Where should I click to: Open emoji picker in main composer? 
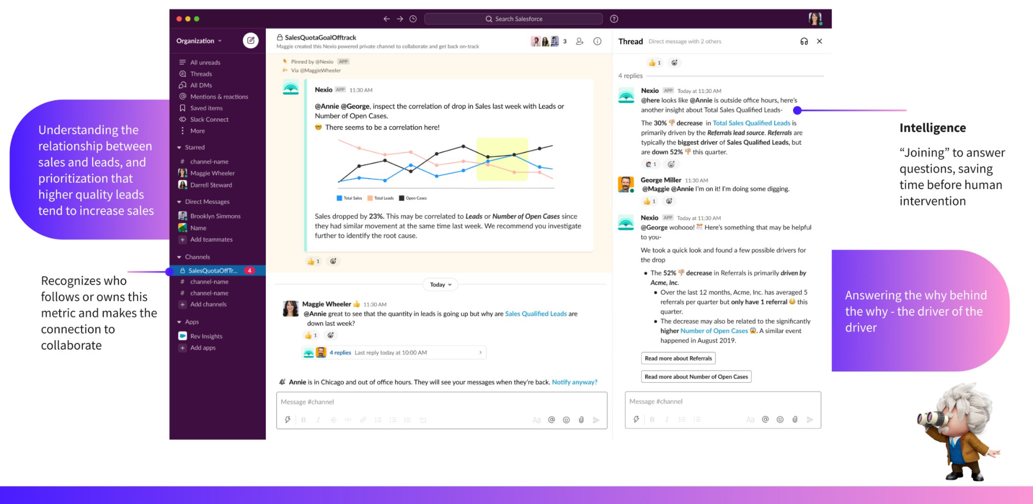tap(566, 420)
